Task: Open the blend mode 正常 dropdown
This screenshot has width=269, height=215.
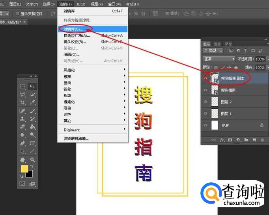Action: point(219,59)
